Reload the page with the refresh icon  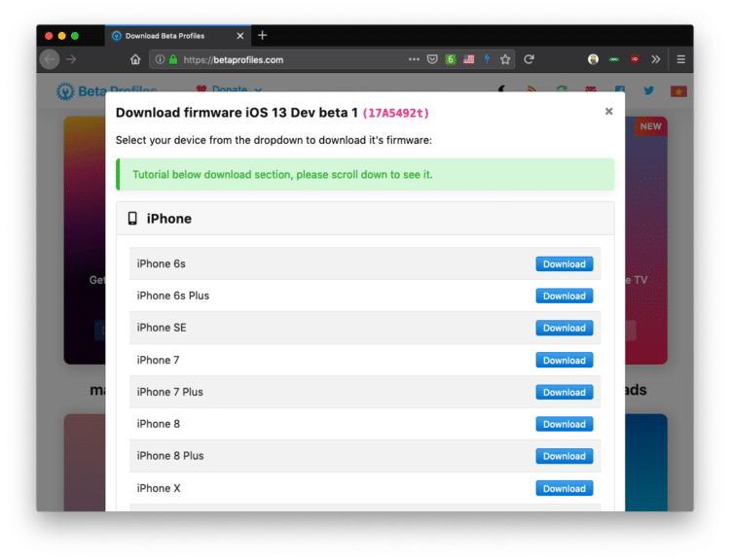pos(529,59)
